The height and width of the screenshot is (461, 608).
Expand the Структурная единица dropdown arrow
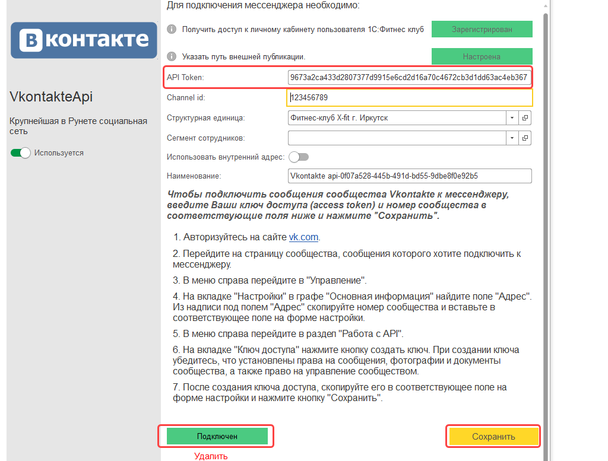(512, 117)
